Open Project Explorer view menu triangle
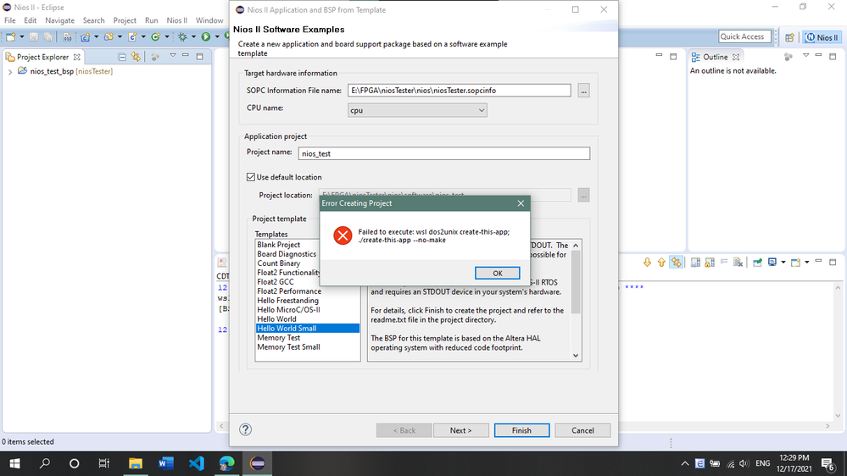 pos(173,56)
